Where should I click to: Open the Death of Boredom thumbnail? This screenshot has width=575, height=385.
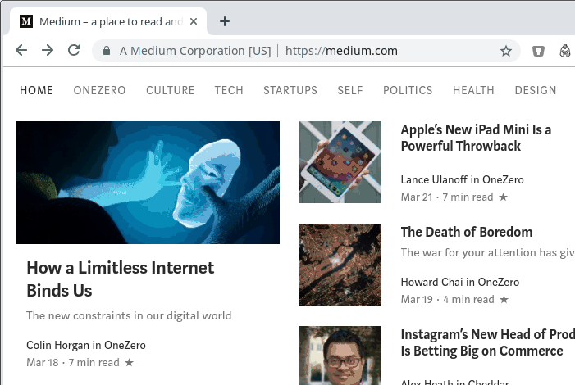click(340, 265)
